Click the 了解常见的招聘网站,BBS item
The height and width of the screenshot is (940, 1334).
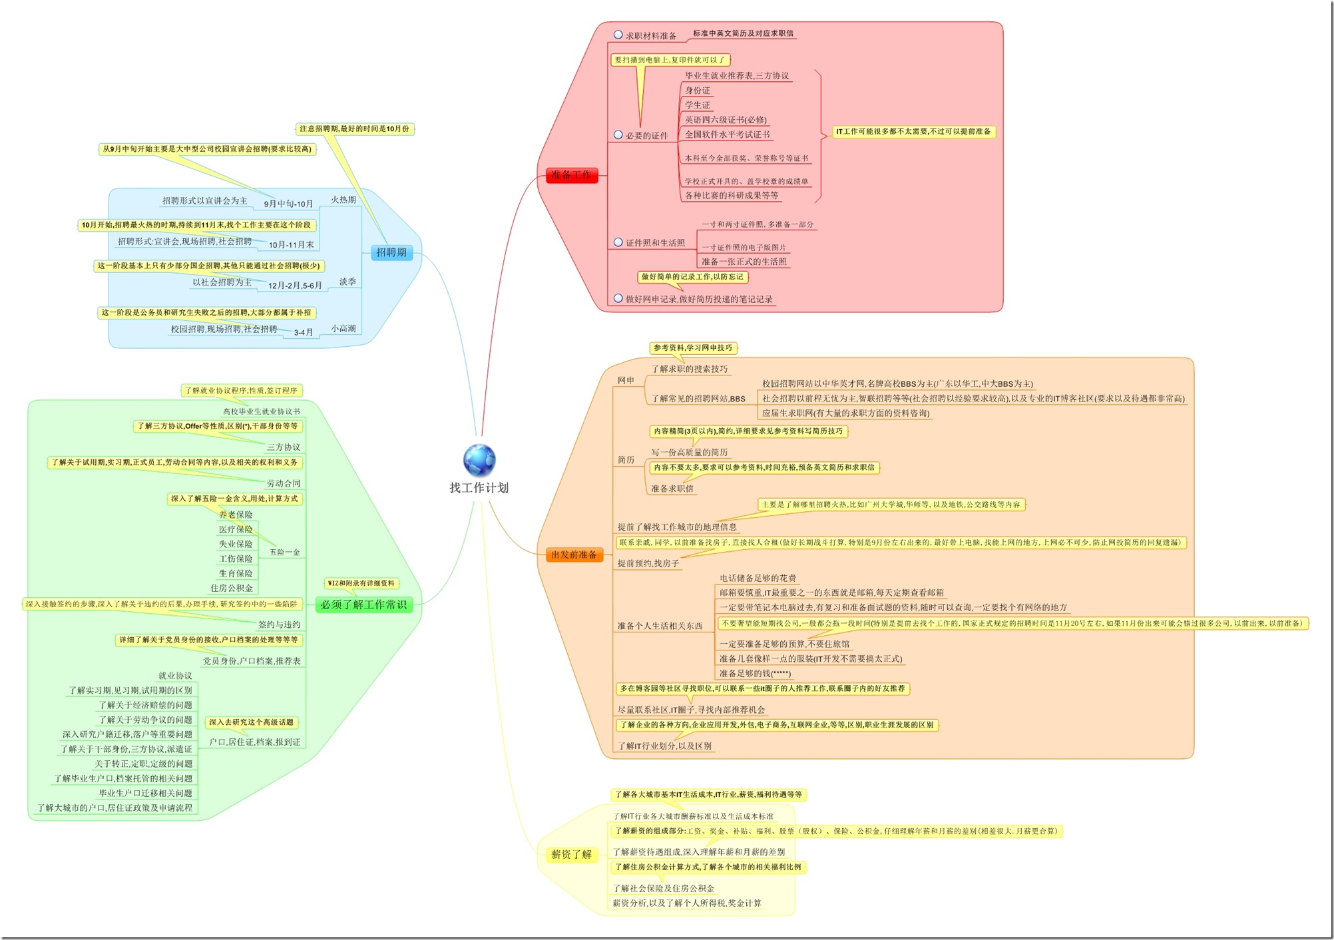click(698, 399)
